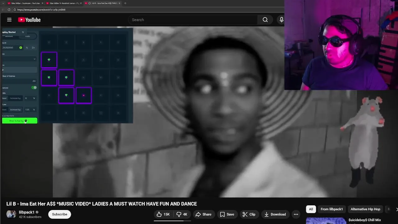This screenshot has width=398, height=224.
Task: Halve the bet with ½ button
Action: pyautogui.click(x=27, y=48)
